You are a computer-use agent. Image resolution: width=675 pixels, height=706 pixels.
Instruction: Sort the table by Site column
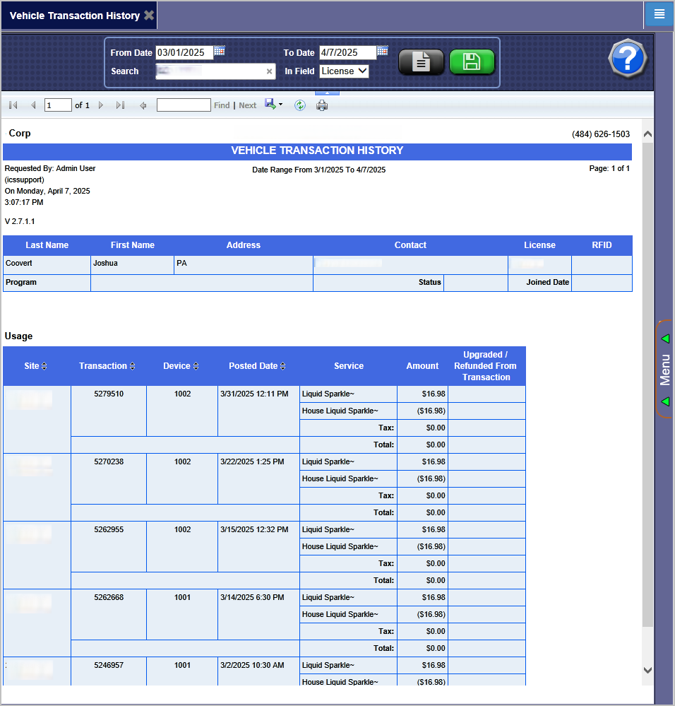44,366
